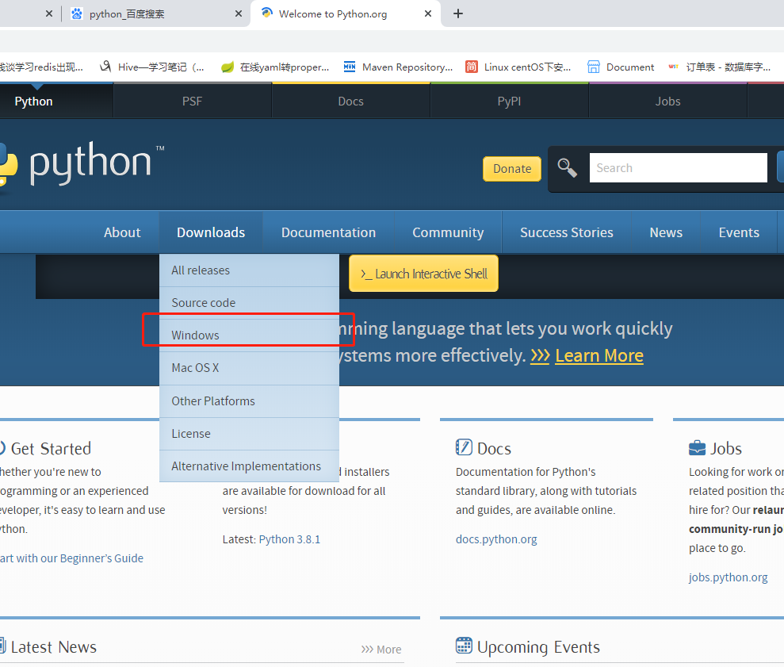Open the Community menu
Screen dimensions: 784x667
(448, 232)
